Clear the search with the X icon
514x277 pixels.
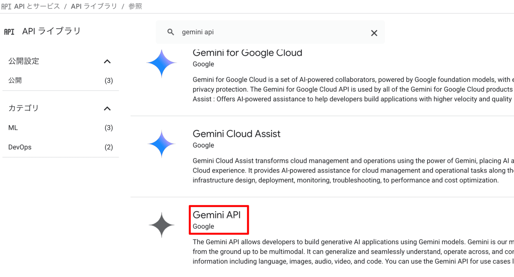(x=374, y=33)
